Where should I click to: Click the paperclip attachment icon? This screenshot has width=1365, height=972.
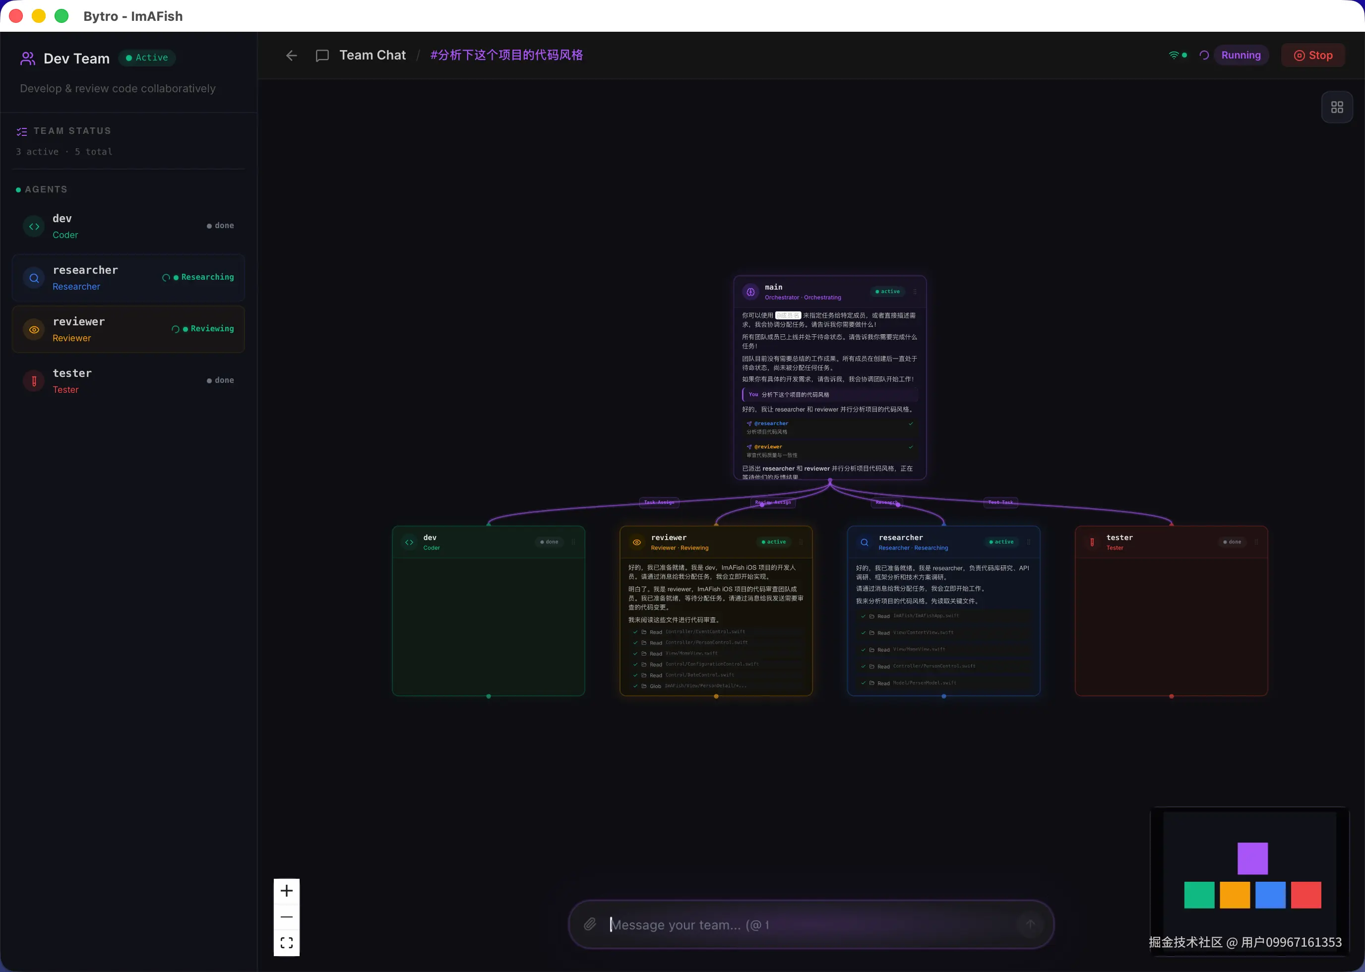click(x=590, y=924)
